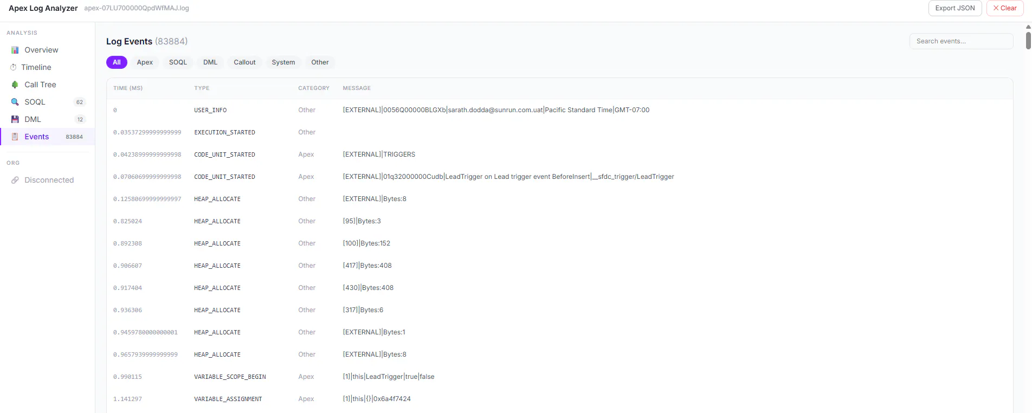
Task: Click the page vertical scrollbar thumb
Action: point(1028,40)
